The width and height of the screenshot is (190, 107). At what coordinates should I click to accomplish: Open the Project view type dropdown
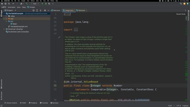(15, 10)
